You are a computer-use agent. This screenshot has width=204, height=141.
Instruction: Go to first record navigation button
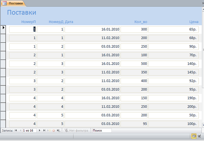(x=16, y=130)
